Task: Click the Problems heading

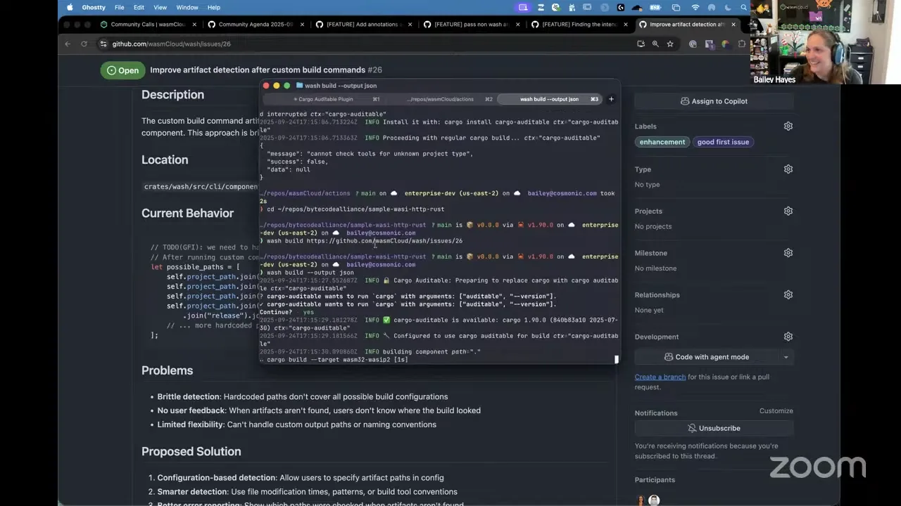Action: click(x=167, y=370)
